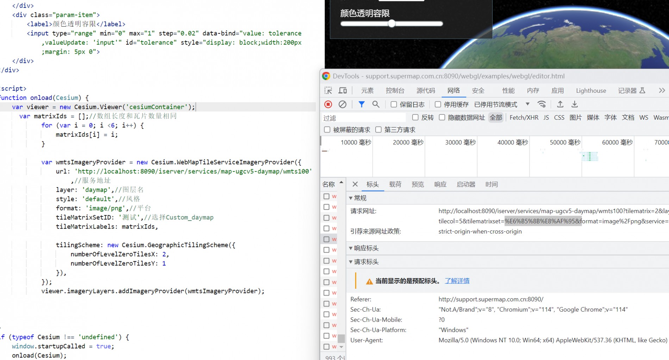Open 响应 details tab

(440, 184)
